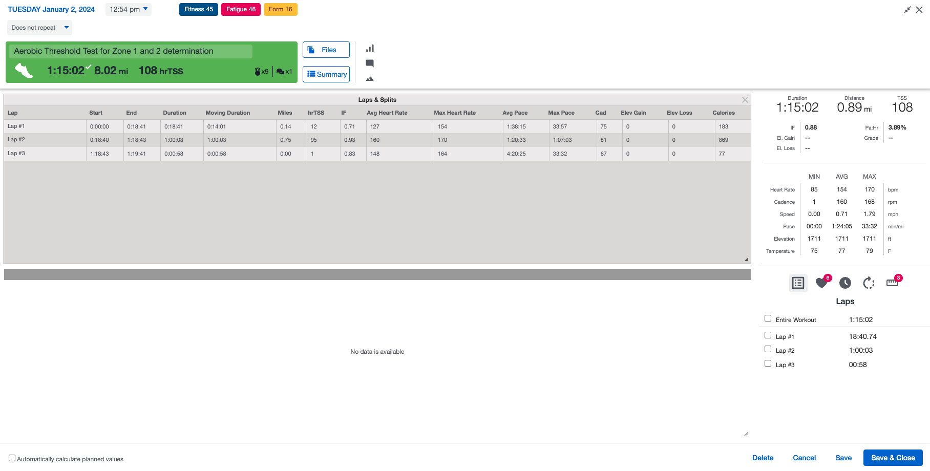
Task: Click the workout title input field
Action: pyautogui.click(x=131, y=51)
